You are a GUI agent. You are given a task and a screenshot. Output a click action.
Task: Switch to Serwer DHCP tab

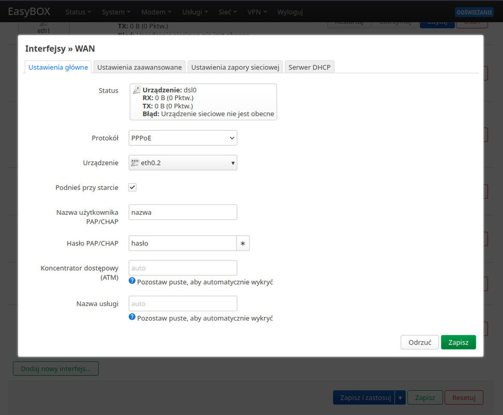tap(310, 67)
